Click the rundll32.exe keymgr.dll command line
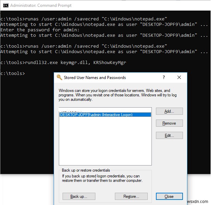The height and width of the screenshot is (205, 212). pos(63,63)
